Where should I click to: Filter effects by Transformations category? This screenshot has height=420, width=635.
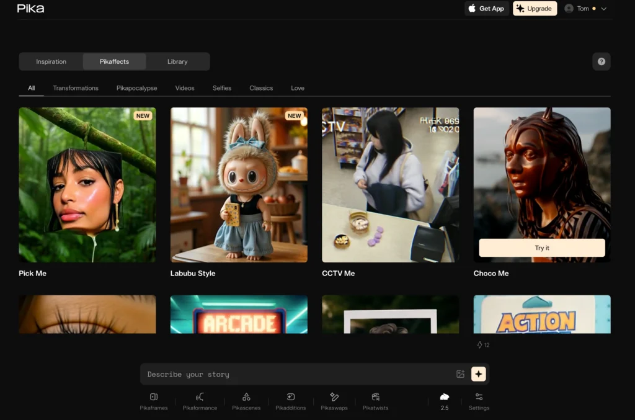coord(76,88)
